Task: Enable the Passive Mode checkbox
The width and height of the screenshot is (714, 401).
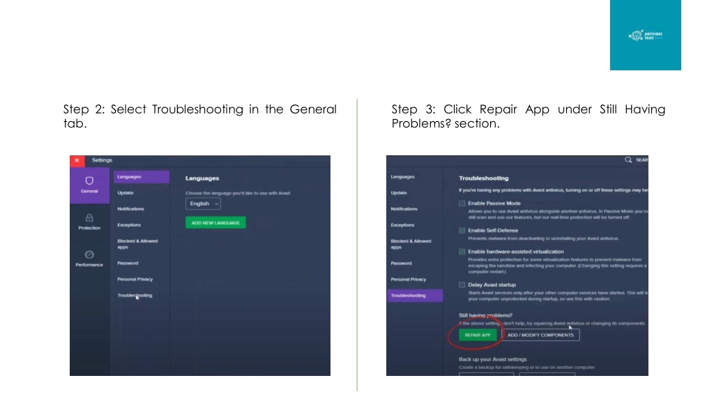Action: 462,203
